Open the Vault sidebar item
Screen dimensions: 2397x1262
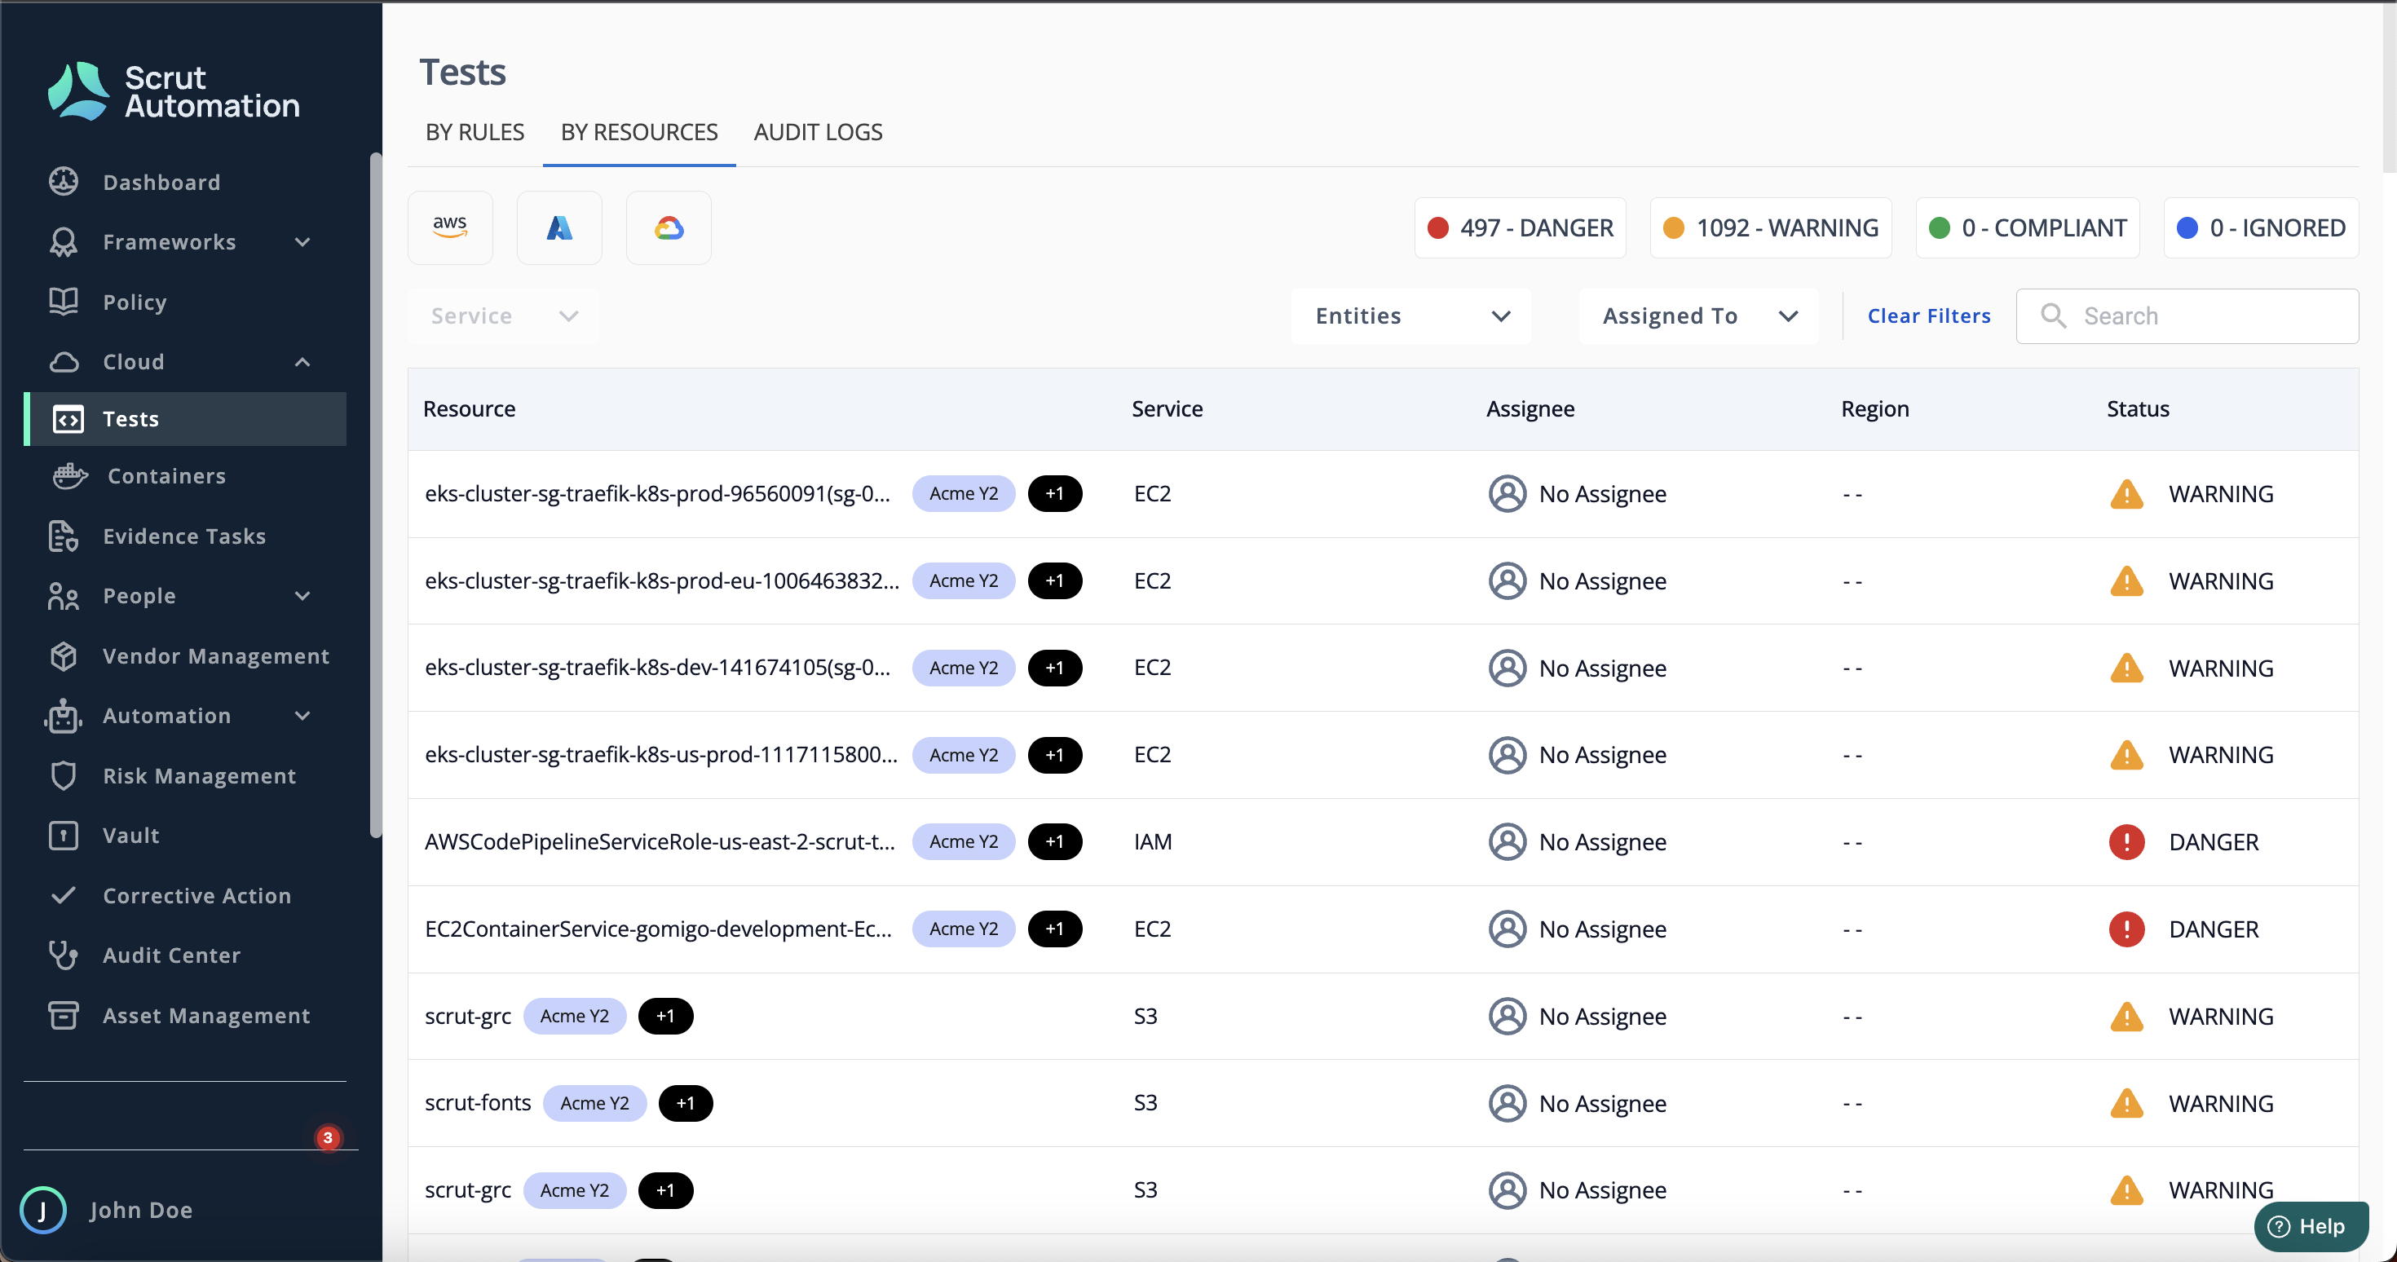(x=131, y=836)
